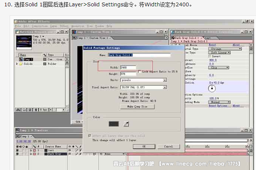The width and height of the screenshot is (256, 170).
Task: Click Cancel in Solid Footage Settings
Action: point(169,147)
